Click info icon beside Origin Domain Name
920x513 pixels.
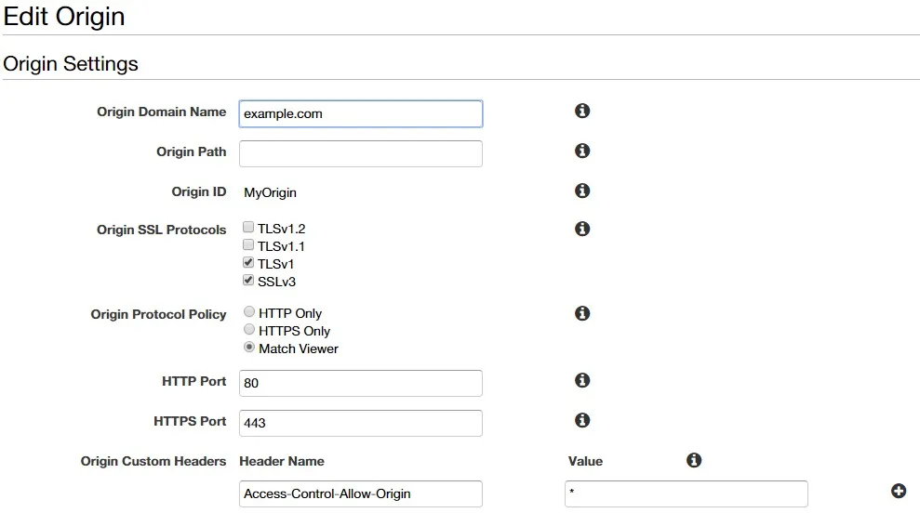pos(582,112)
